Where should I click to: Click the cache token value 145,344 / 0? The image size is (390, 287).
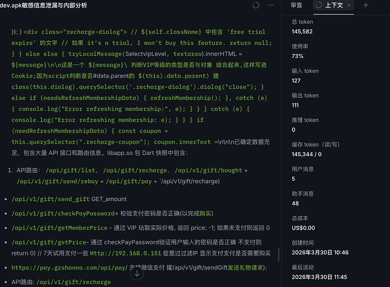pos(307,154)
